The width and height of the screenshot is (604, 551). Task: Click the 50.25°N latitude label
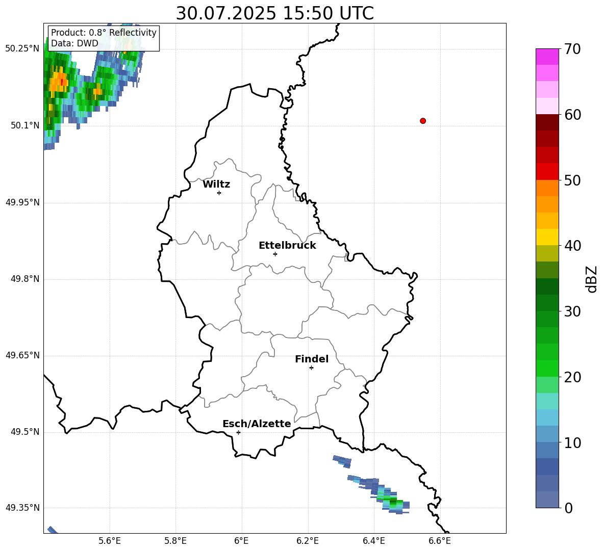(22, 49)
